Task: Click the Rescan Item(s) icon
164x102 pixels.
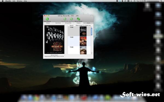Action: (x=78, y=19)
